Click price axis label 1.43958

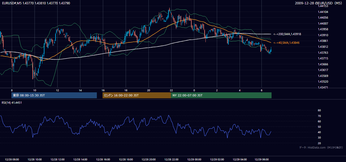323,29
